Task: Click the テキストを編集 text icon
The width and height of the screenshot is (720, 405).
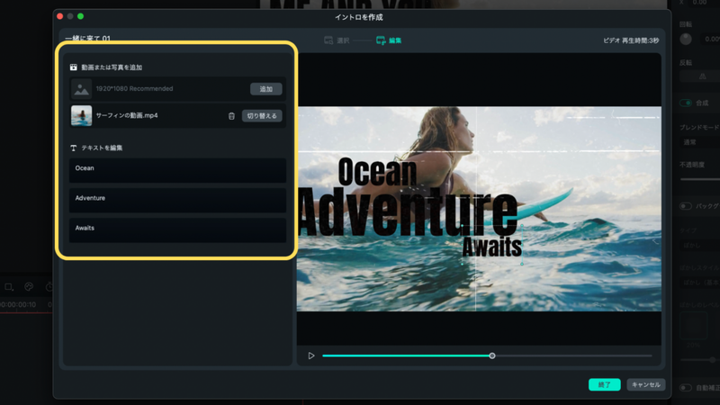Action: (74, 148)
